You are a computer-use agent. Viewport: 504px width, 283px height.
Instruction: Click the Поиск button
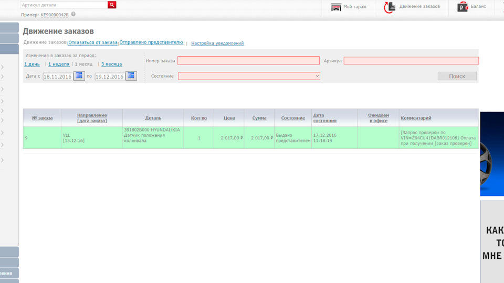pyautogui.click(x=457, y=76)
